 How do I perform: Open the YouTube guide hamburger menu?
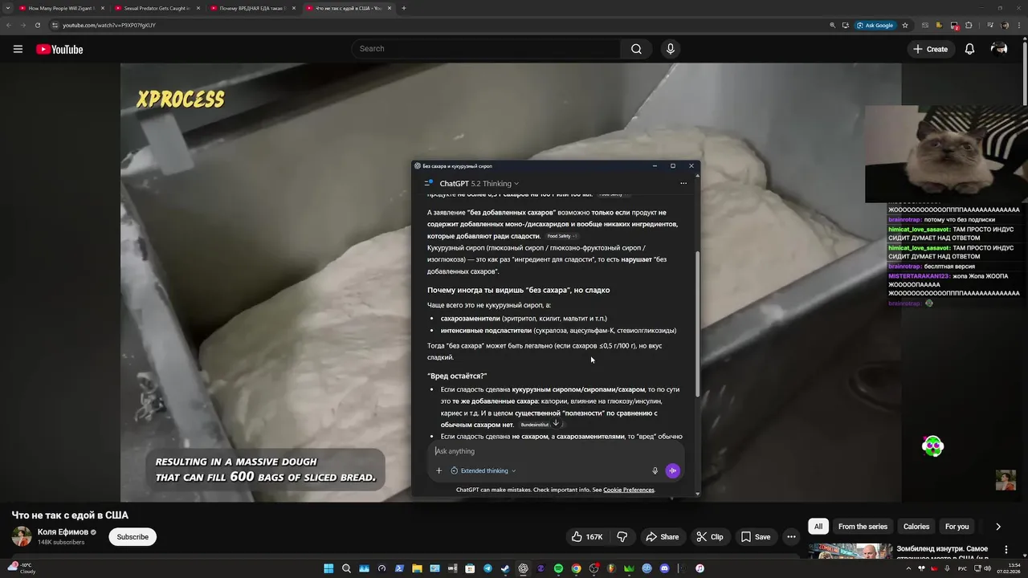click(18, 49)
